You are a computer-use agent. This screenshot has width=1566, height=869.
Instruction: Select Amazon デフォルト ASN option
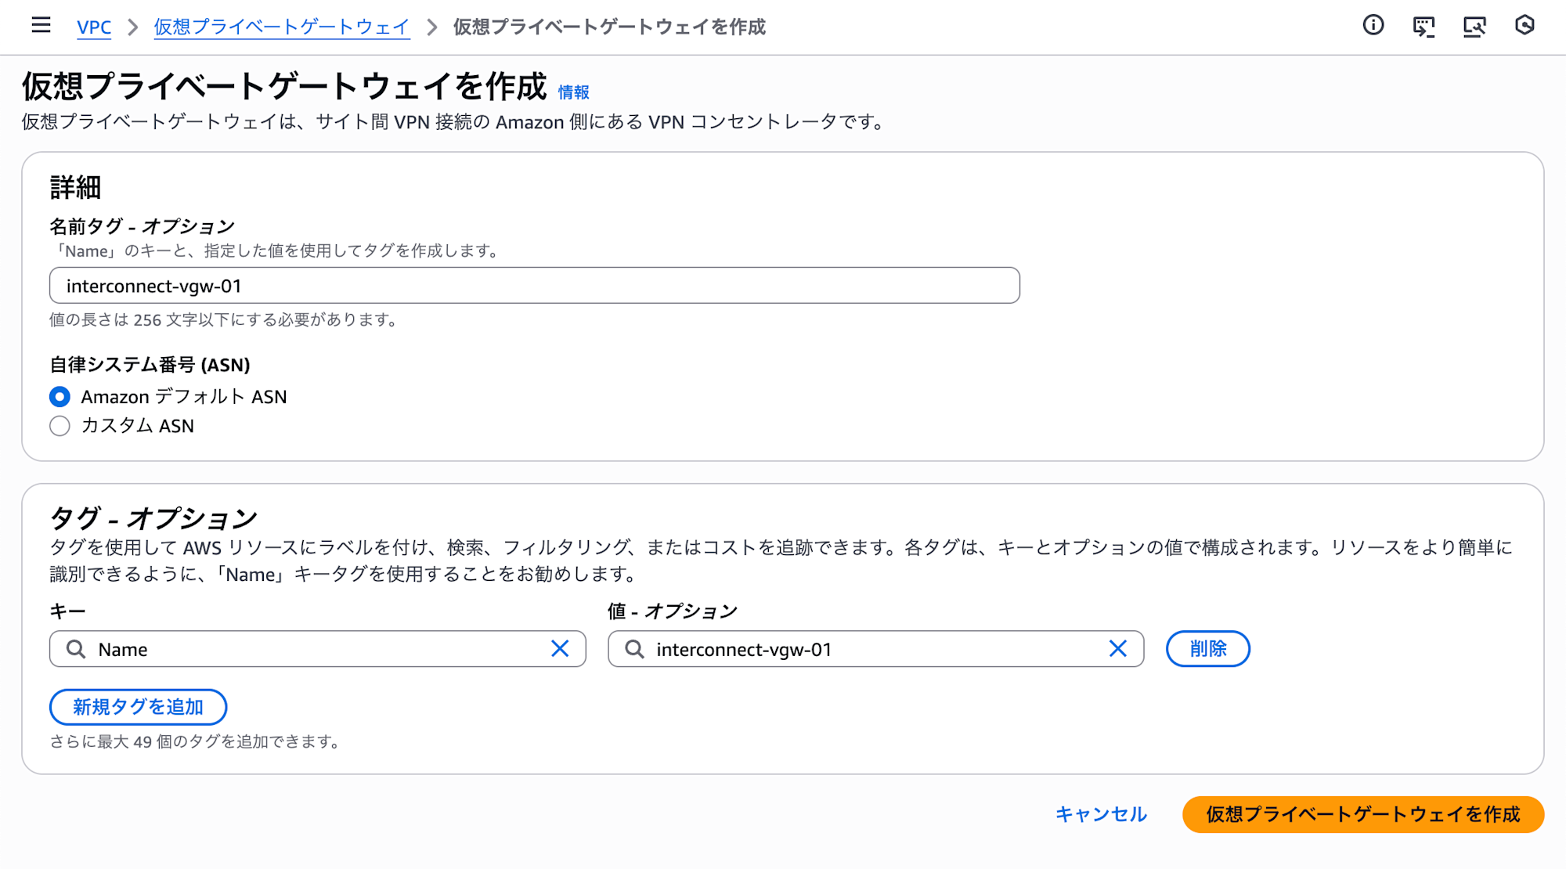[60, 397]
